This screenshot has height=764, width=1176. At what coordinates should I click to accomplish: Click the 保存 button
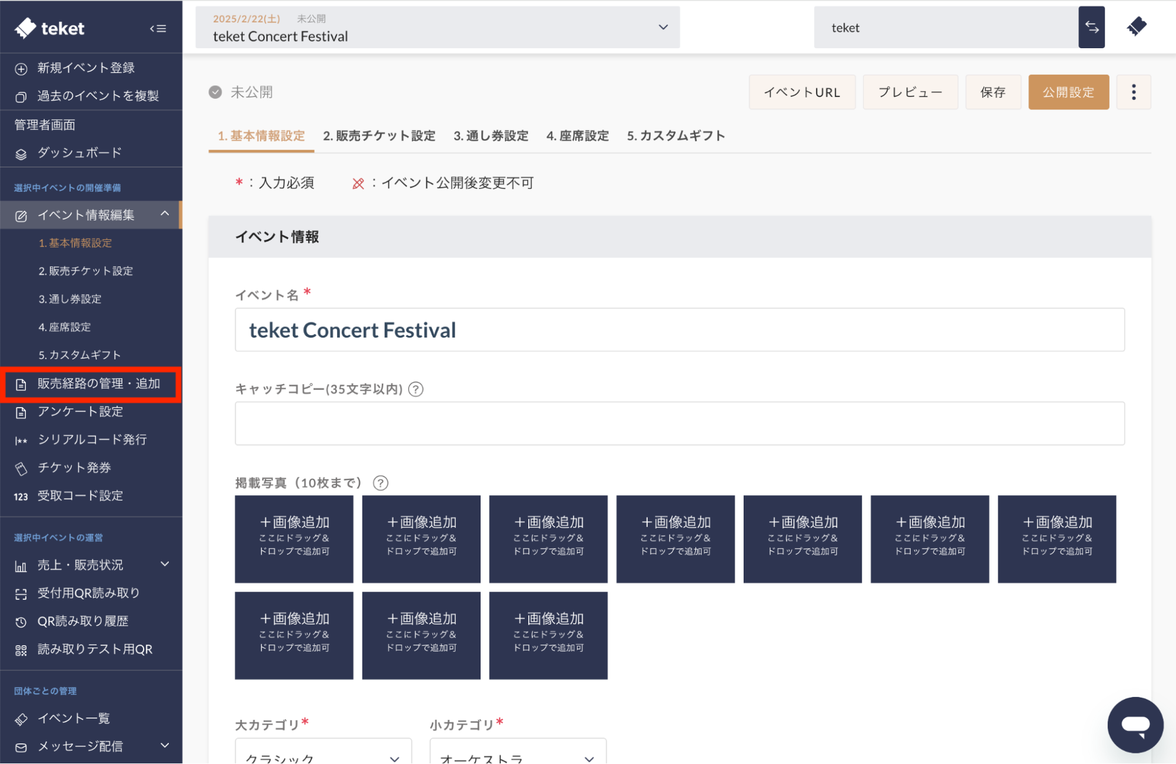coord(993,92)
